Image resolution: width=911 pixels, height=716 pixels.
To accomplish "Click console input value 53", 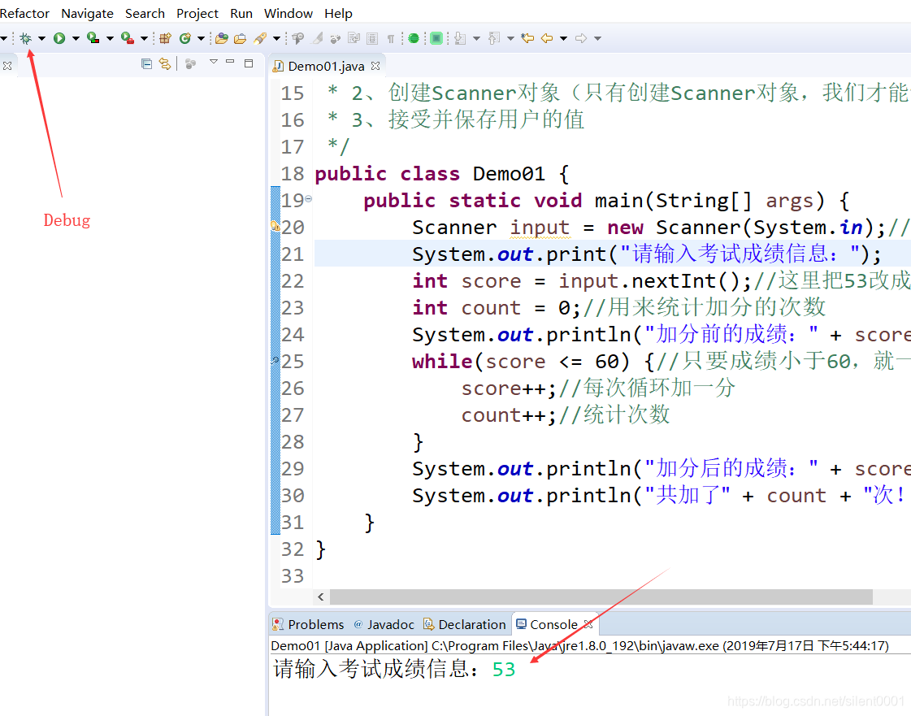I will point(504,670).
